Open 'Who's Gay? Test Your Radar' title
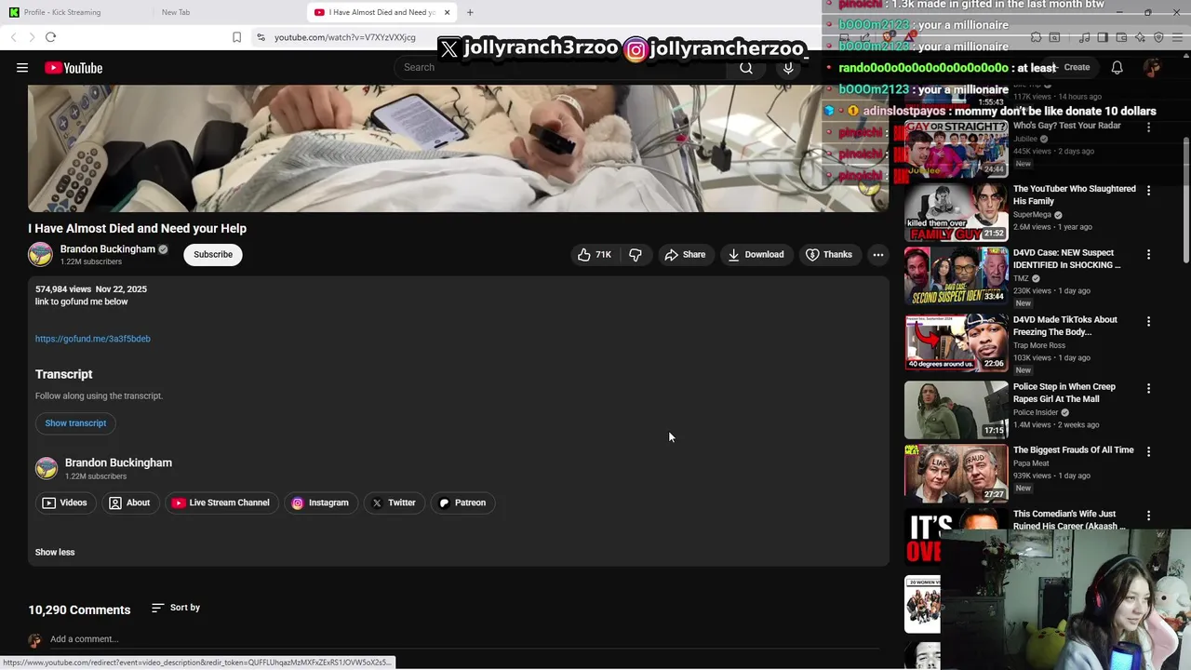1191x670 pixels. pos(1067,126)
